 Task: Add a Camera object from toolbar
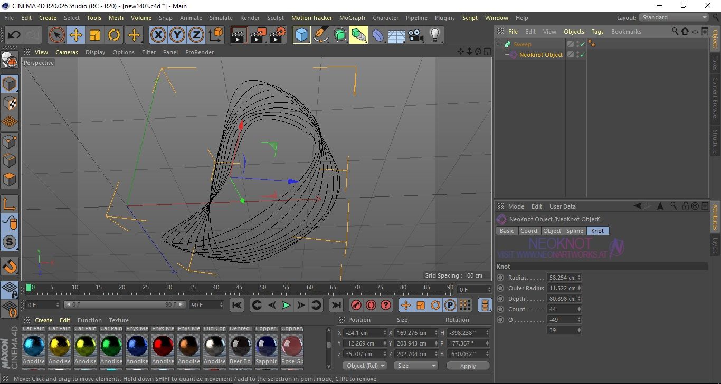pyautogui.click(x=415, y=35)
